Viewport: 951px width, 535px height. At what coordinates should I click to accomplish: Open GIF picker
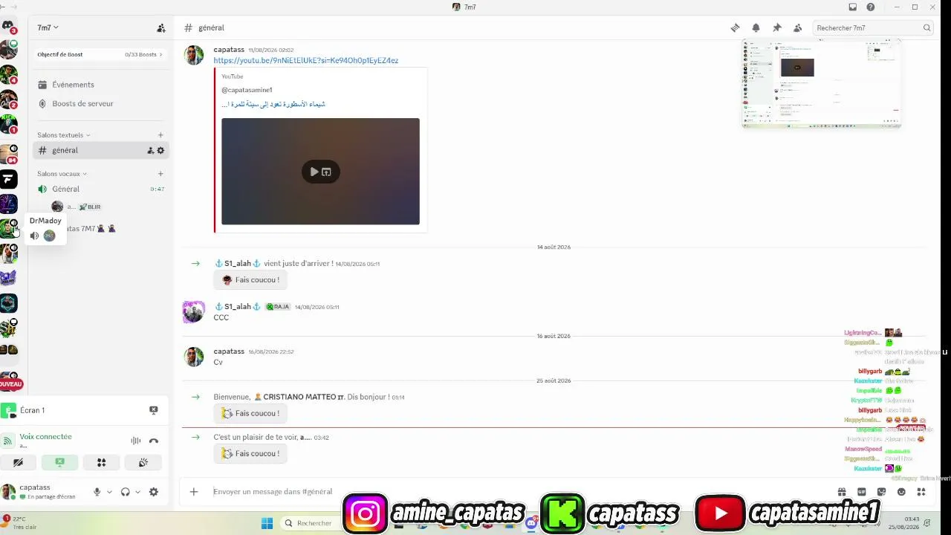coord(862,491)
